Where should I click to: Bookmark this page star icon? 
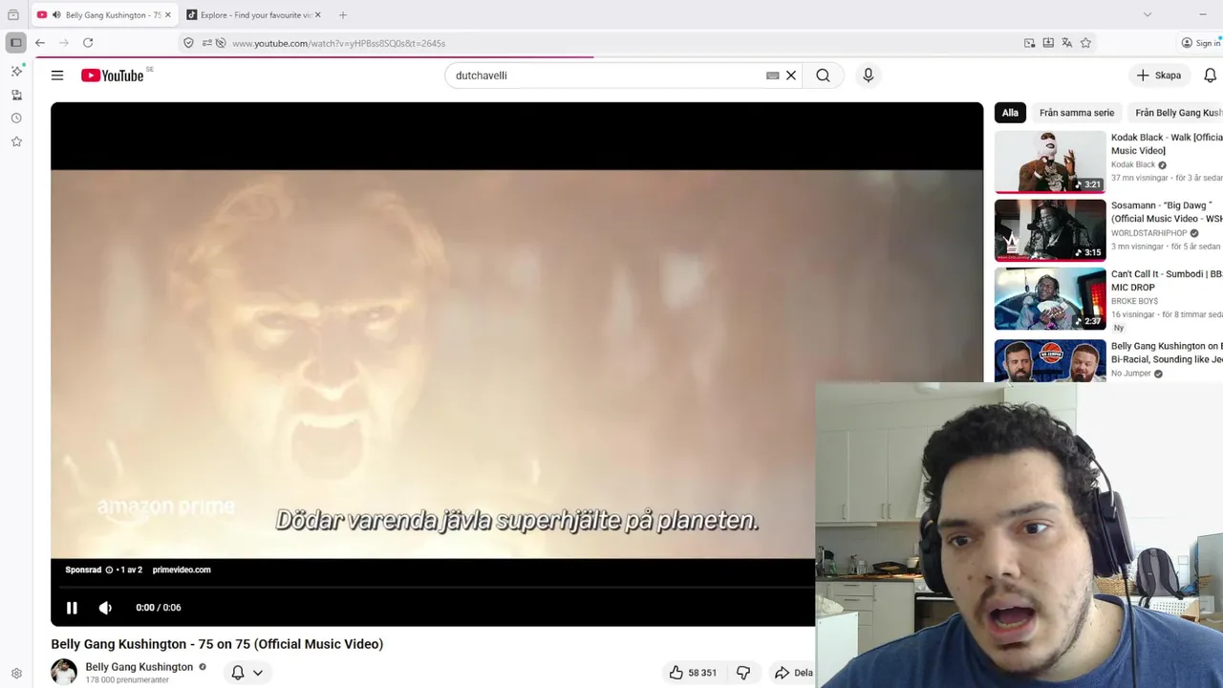point(1085,43)
